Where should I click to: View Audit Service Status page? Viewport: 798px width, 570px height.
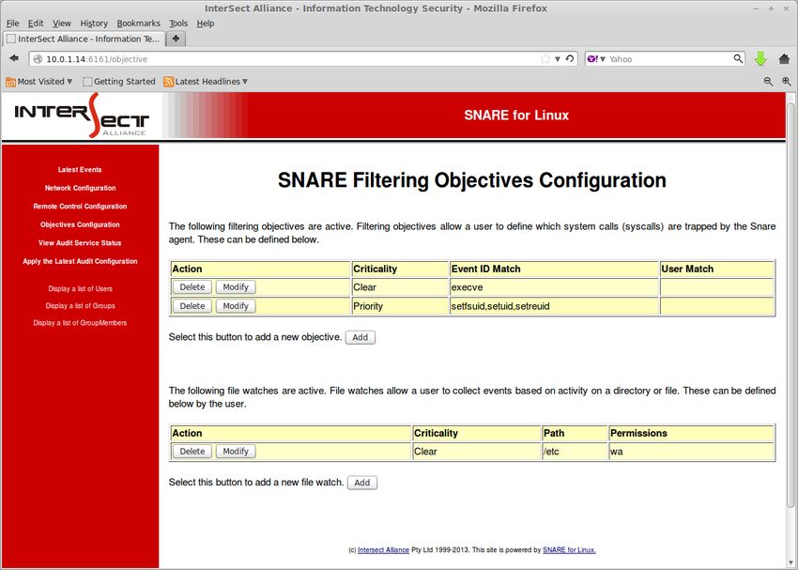click(80, 243)
